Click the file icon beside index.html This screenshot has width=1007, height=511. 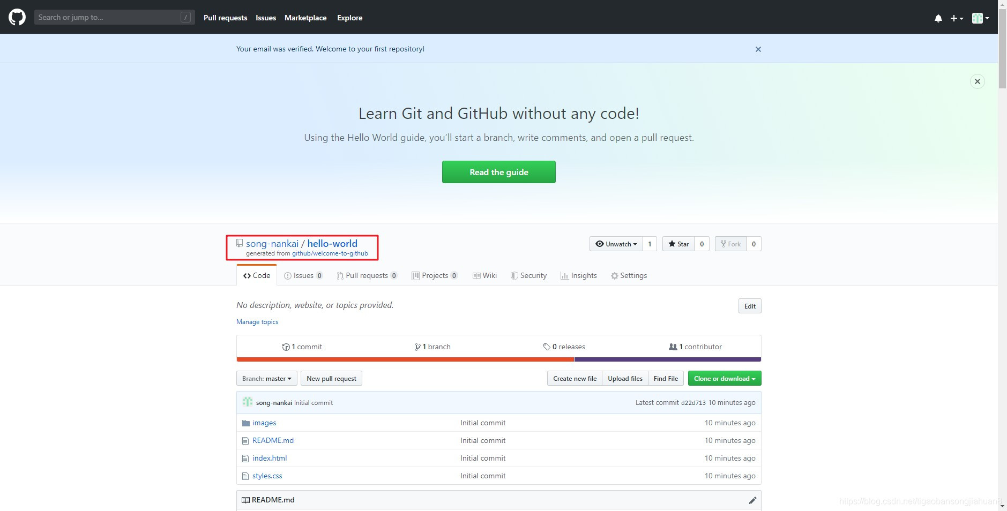pos(245,459)
